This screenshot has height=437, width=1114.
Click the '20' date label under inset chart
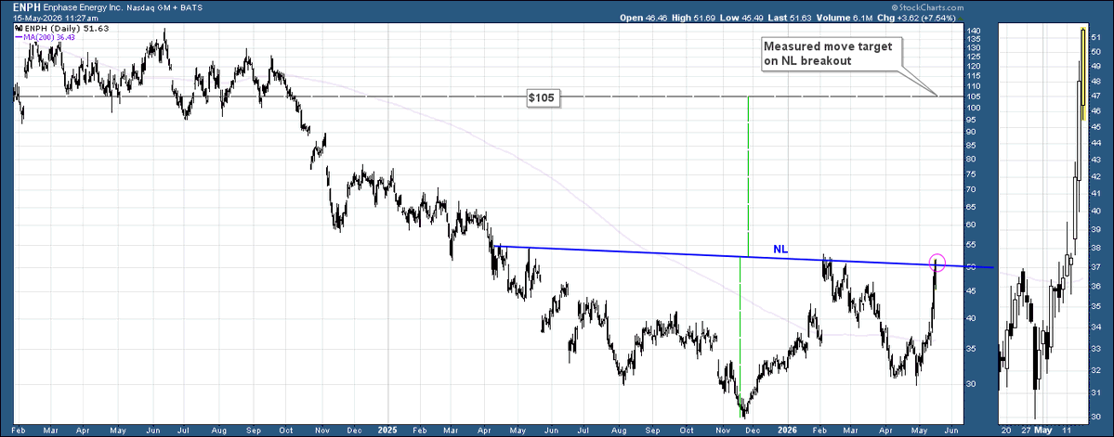(x=1005, y=430)
